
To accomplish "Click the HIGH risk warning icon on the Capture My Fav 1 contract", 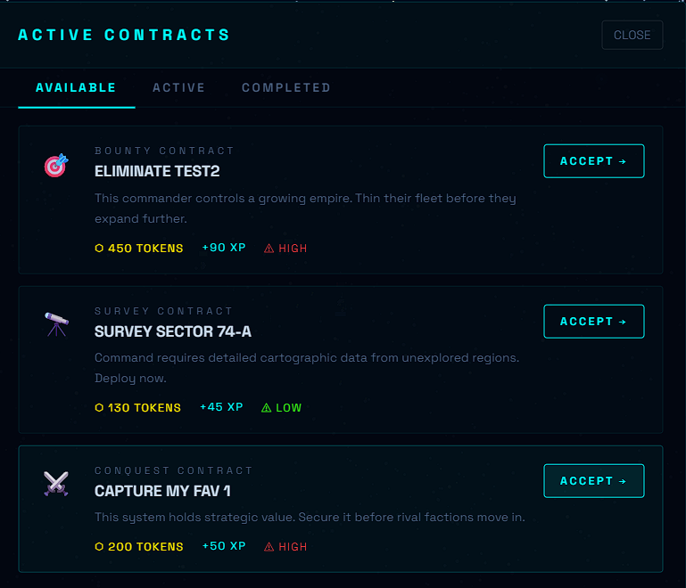I will [x=269, y=547].
